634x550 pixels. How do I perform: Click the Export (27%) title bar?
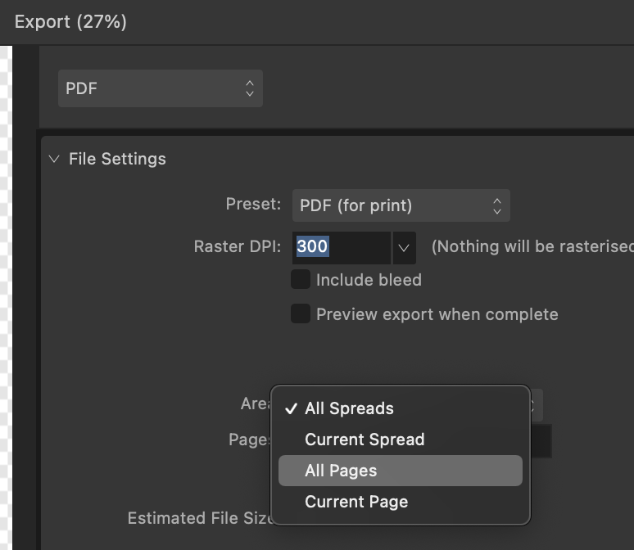point(317,22)
